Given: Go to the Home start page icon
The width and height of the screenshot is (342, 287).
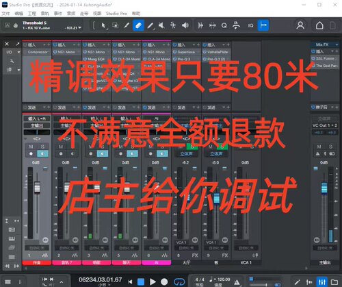Looking at the screenshot, I should click(x=319, y=25).
